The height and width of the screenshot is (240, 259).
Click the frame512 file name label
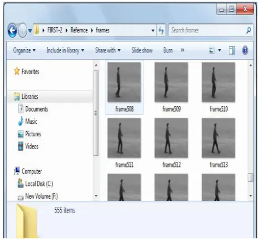tap(172, 165)
